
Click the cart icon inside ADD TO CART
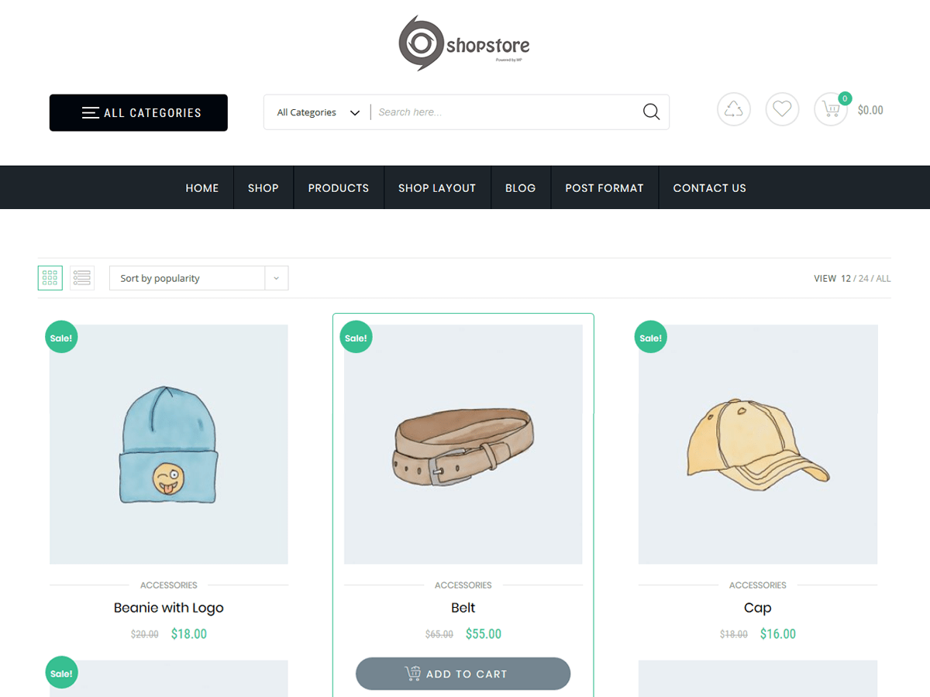point(412,673)
